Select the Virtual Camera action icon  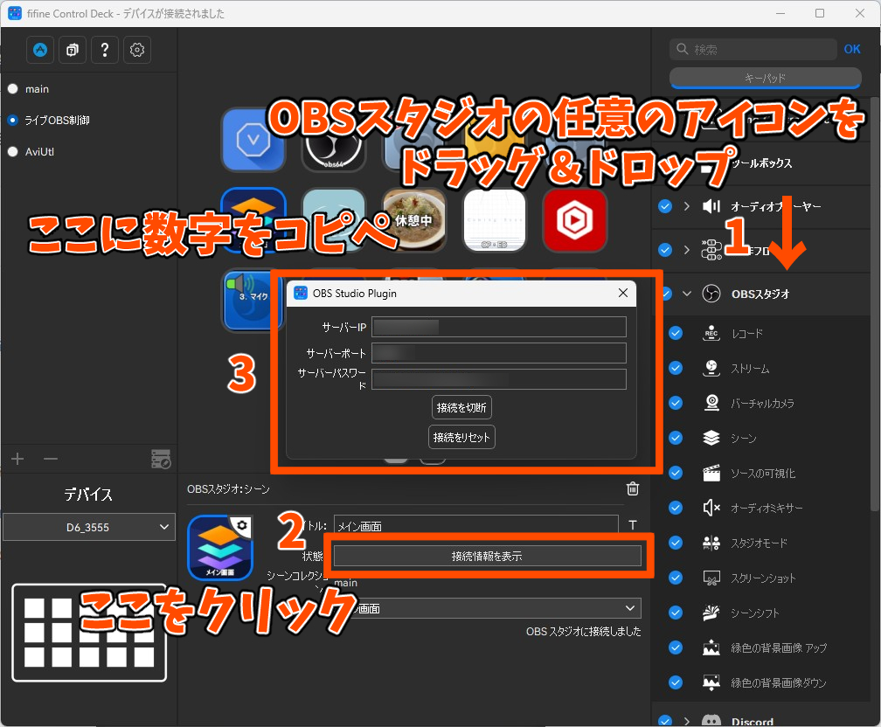pos(711,404)
